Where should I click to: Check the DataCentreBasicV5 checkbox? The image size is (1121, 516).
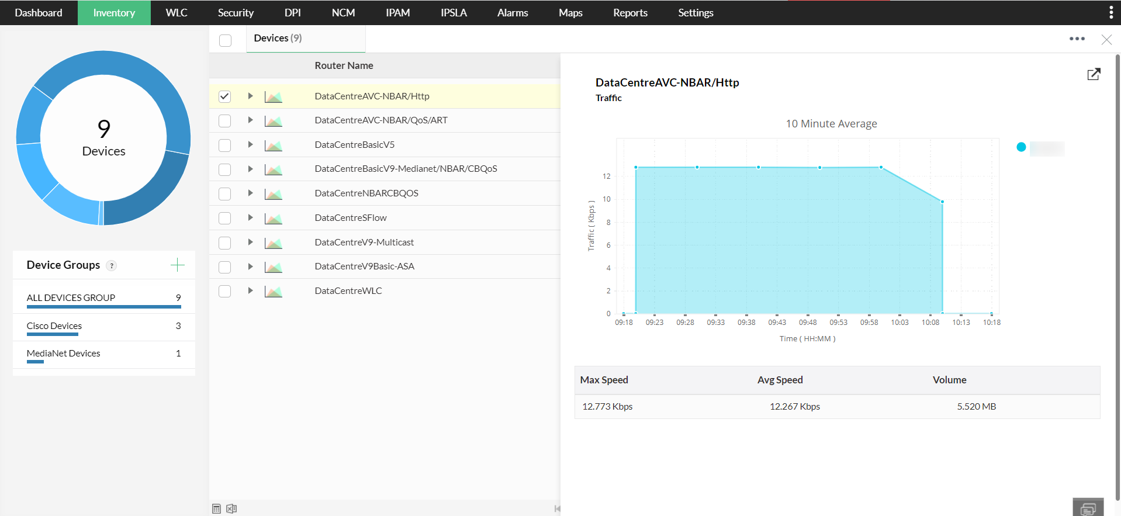click(x=224, y=146)
